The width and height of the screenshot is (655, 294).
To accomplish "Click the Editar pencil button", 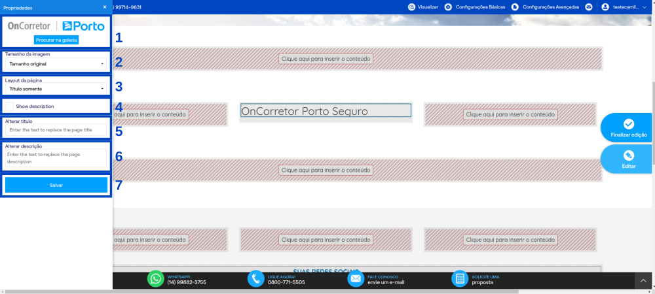I will 628,159.
